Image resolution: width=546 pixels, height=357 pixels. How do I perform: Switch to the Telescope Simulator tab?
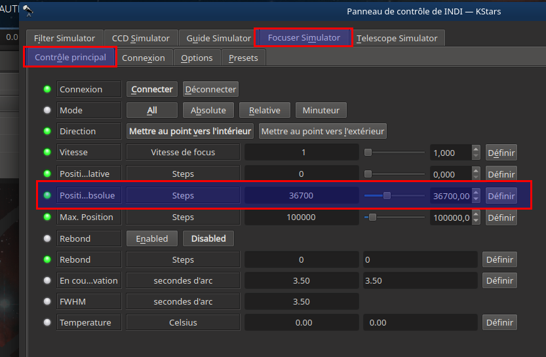pos(397,38)
